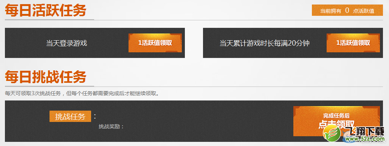Click the colon beside the 挑战任务 label
Image resolution: width=389 pixels, height=146 pixels.
(x=95, y=116)
